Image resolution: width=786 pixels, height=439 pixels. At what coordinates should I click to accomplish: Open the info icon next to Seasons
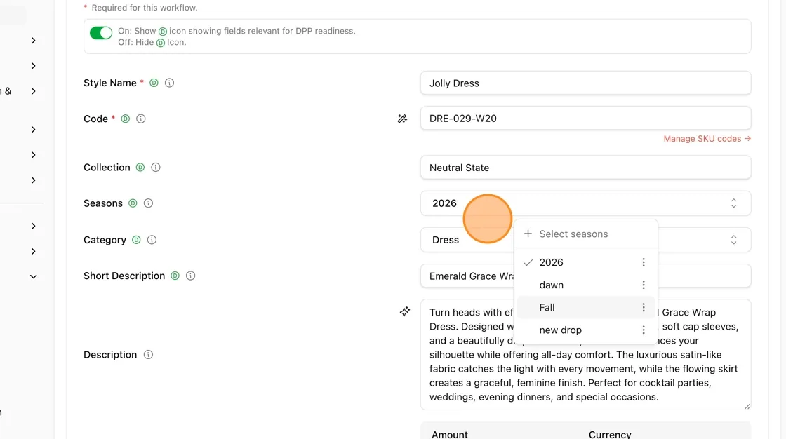(148, 203)
